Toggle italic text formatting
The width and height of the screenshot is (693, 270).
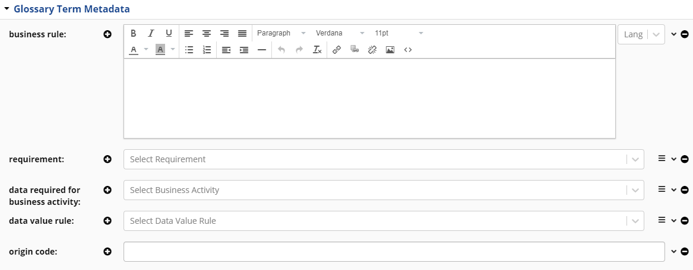151,33
